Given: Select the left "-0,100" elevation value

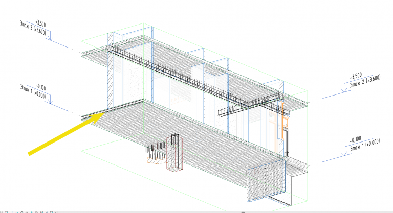Looking at the screenshot, I should coord(41,87).
